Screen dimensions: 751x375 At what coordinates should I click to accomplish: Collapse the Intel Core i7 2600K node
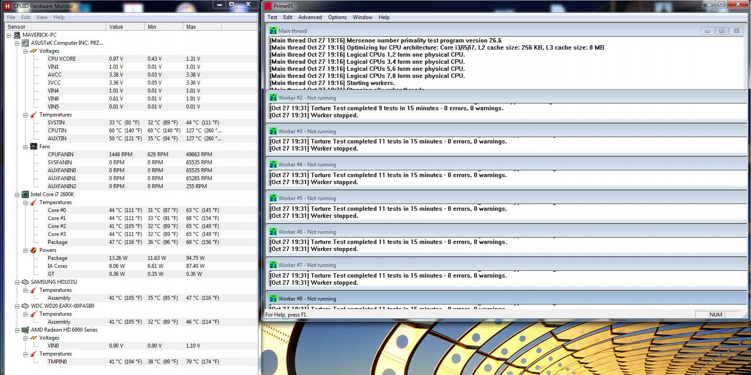17,194
